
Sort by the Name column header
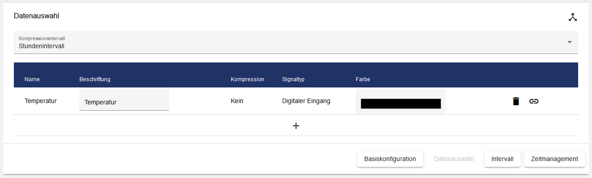[32, 79]
